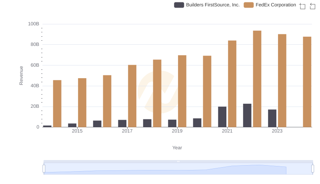Click the Builders FirstSource dark color swatch

(179, 5)
